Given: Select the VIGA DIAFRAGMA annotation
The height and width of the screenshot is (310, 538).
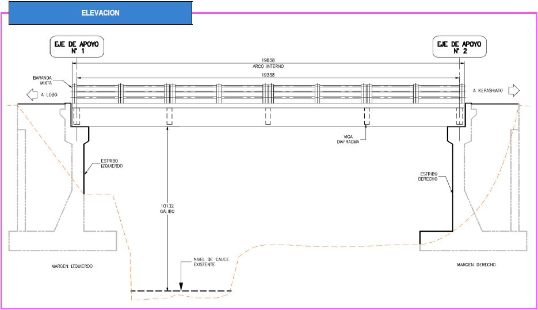Looking at the screenshot, I should click(348, 139).
